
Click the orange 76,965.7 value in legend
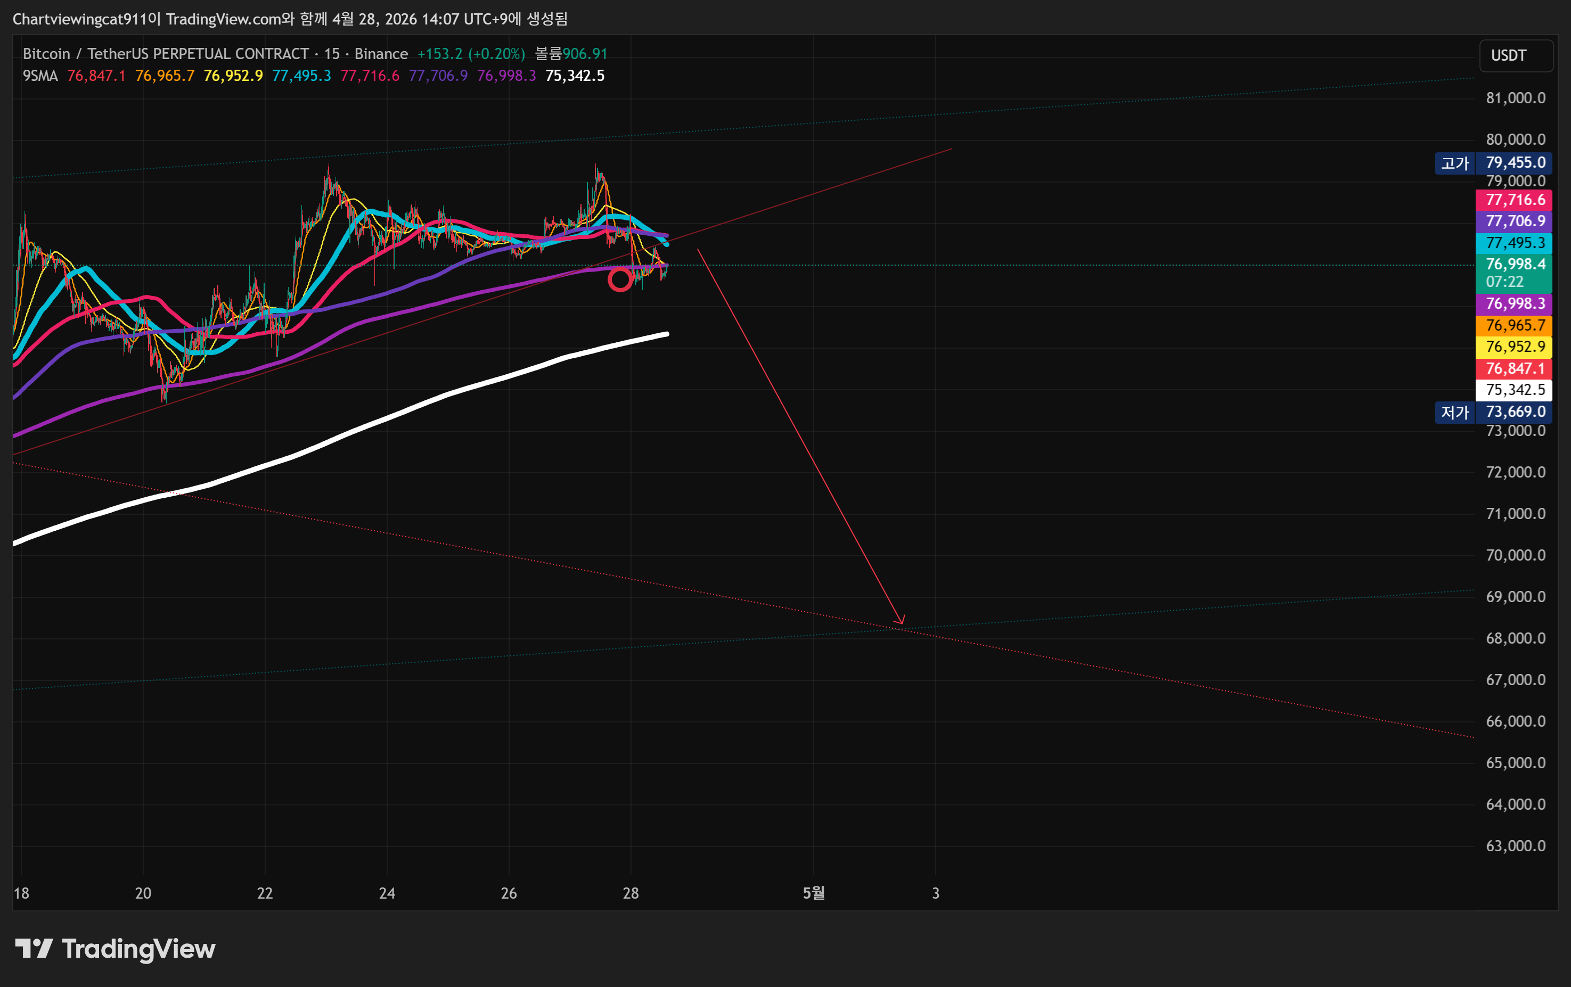pyautogui.click(x=165, y=76)
